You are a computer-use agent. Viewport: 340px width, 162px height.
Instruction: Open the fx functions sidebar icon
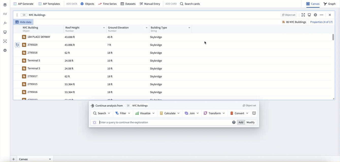(x=5, y=23)
